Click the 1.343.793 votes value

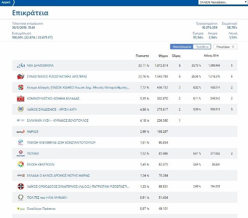tap(161, 77)
